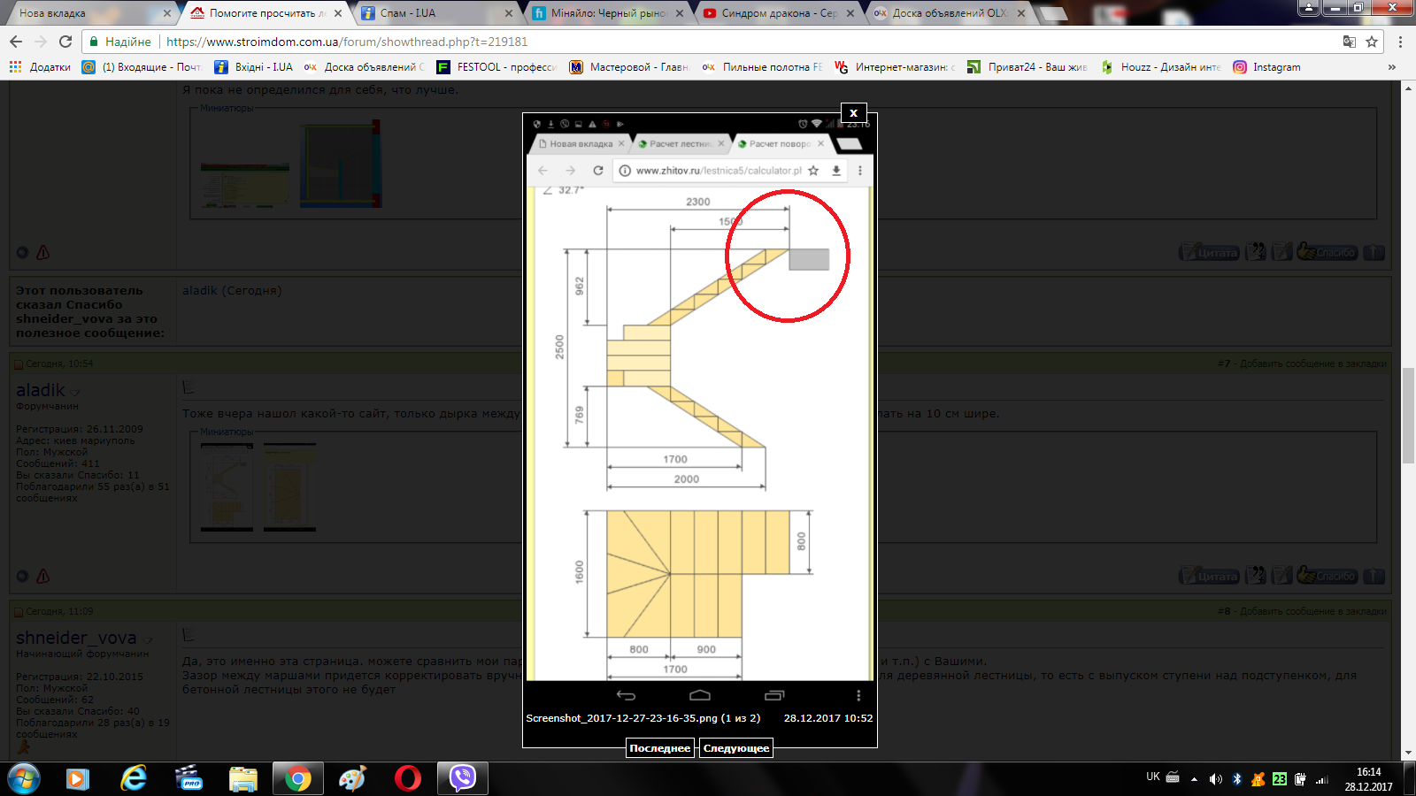Open Viber from the taskbar
Viewport: 1416px width, 796px height.
pos(463,778)
